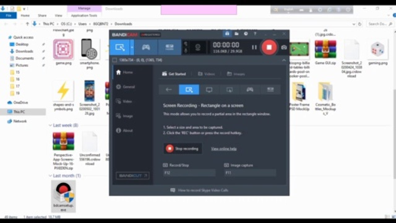Image resolution: width=396 pixels, height=223 pixels.
Task: Open the Share ribbon tab in Explorer
Action: (42, 15)
